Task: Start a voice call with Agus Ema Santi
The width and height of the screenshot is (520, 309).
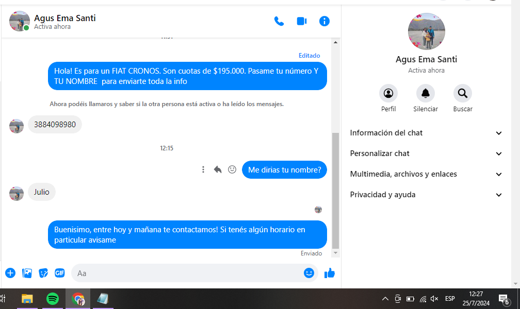Action: pos(279,21)
